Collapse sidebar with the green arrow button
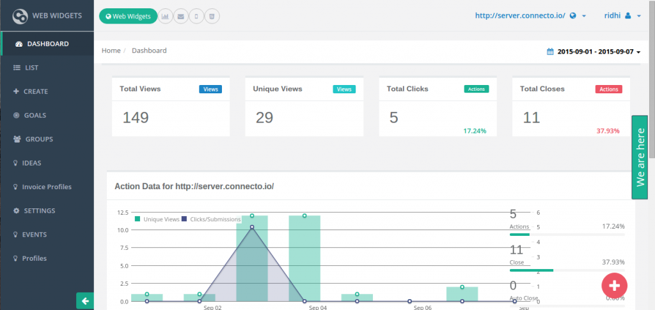The width and height of the screenshot is (655, 310). [x=85, y=301]
